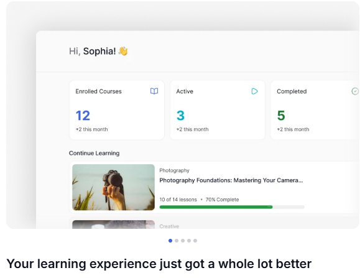Viewport: 360px width, 278px height.
Task: Select the fifth carousel dot
Action: pyautogui.click(x=195, y=241)
